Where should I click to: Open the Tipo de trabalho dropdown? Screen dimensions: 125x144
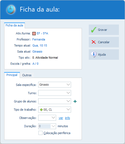point(68,110)
